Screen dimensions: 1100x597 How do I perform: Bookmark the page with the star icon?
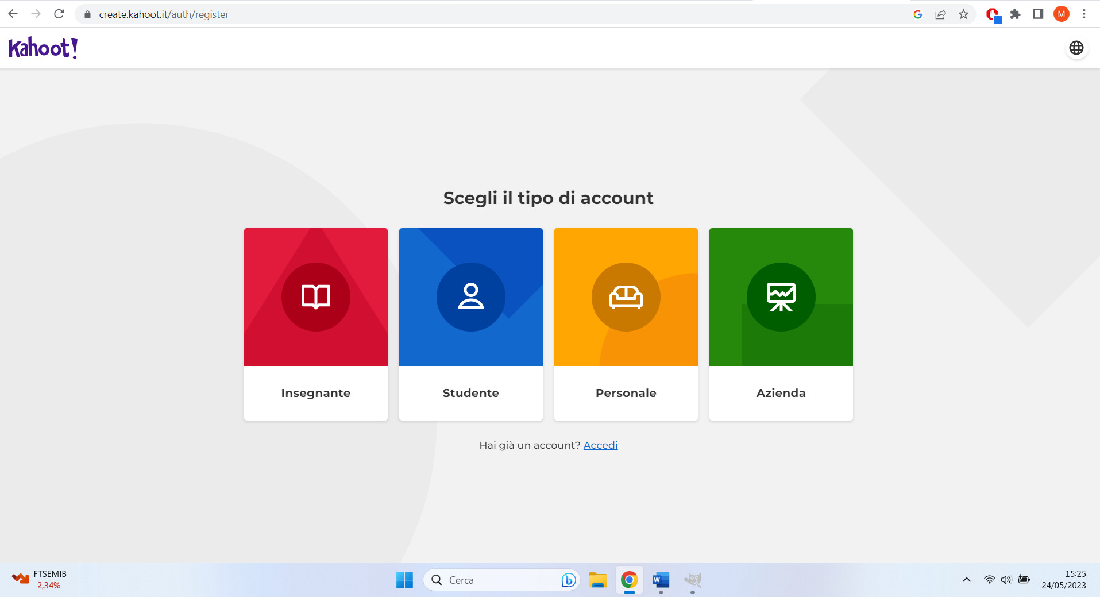point(964,14)
